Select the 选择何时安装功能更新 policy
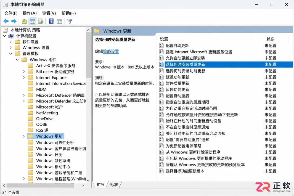Screen dimensions: 294x196 pyautogui.click(x=186, y=71)
